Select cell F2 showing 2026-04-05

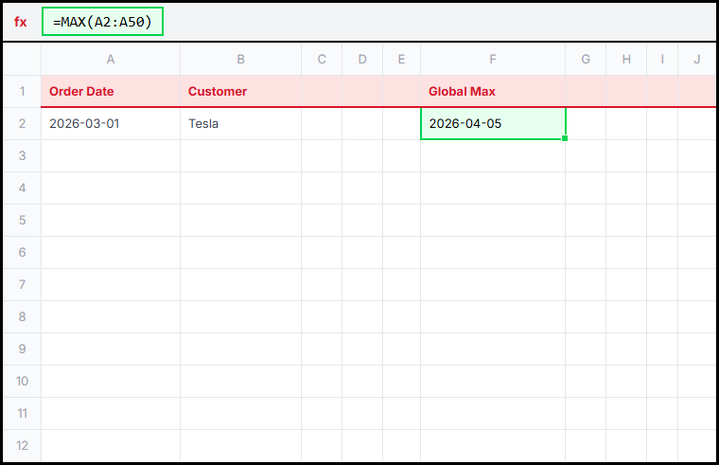pos(493,124)
